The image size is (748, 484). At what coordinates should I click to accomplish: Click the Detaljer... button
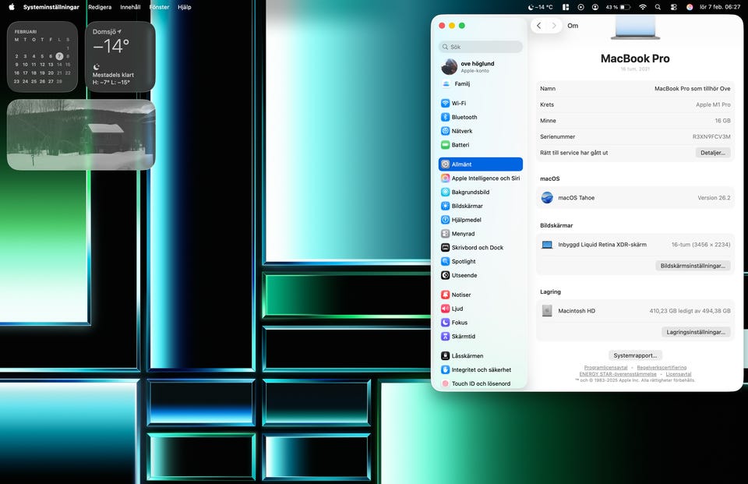(712, 153)
